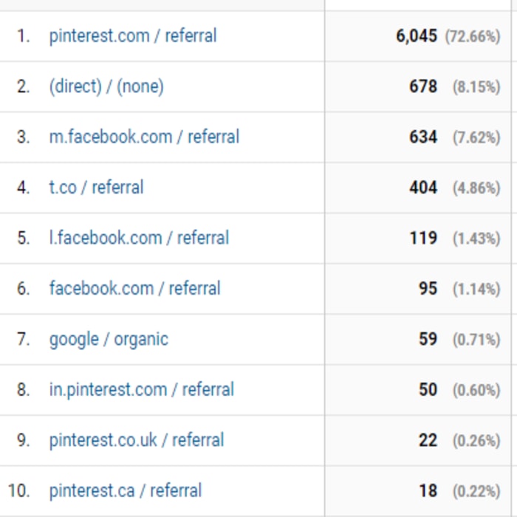Image resolution: width=517 pixels, height=517 pixels.
Task: Open the google / organic source link
Action: (109, 339)
